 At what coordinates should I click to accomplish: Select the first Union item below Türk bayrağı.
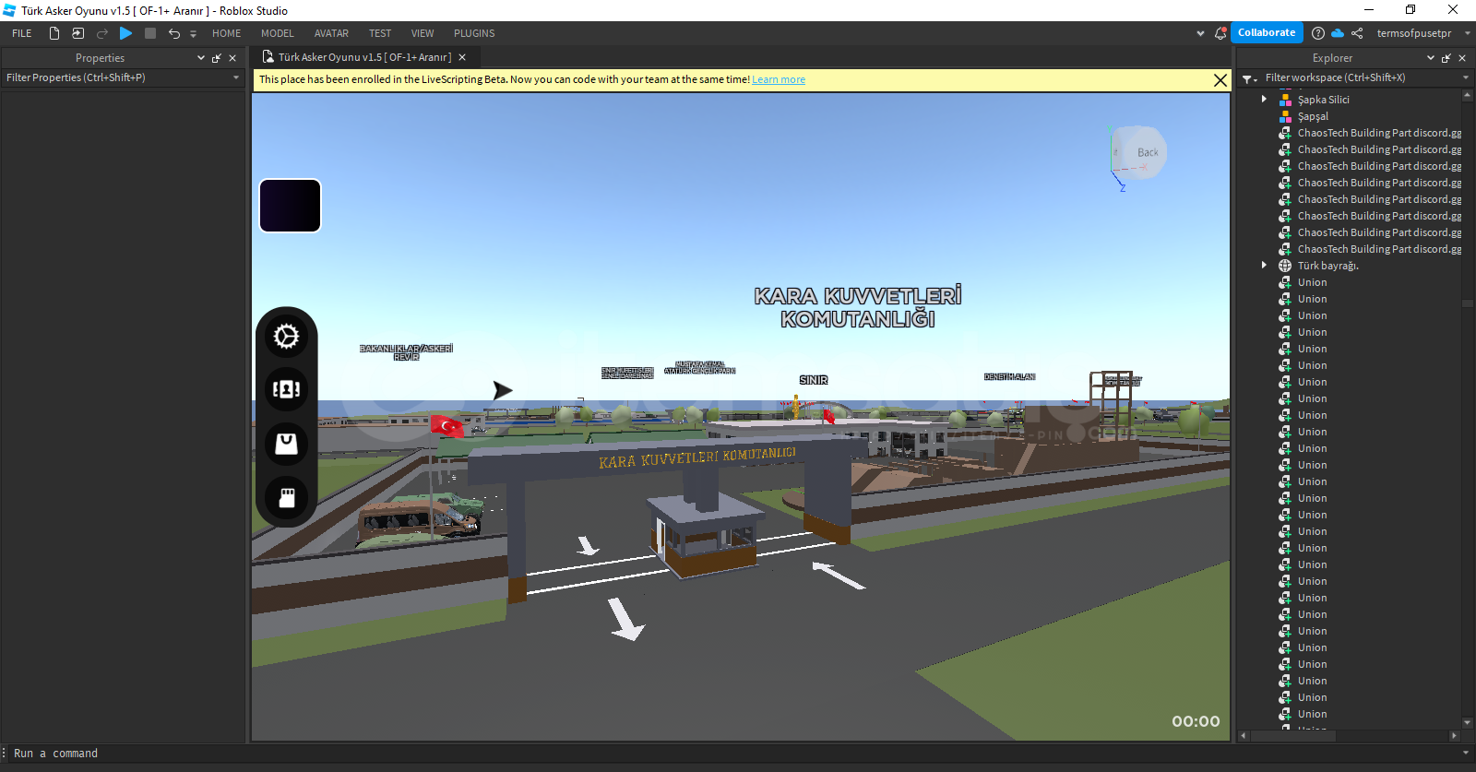pos(1312,282)
